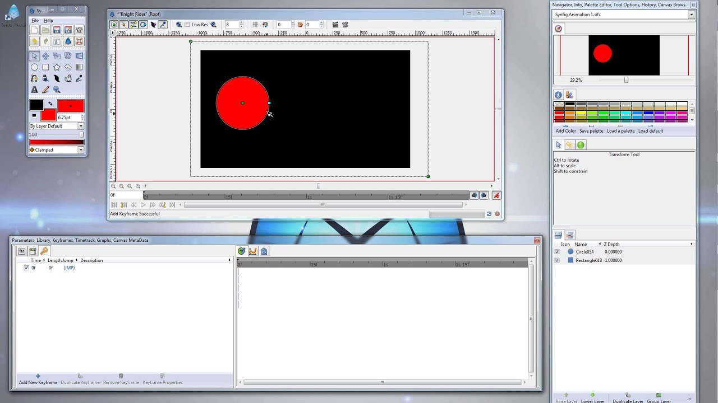
Task: Select the Gradient tool
Action: click(79, 67)
